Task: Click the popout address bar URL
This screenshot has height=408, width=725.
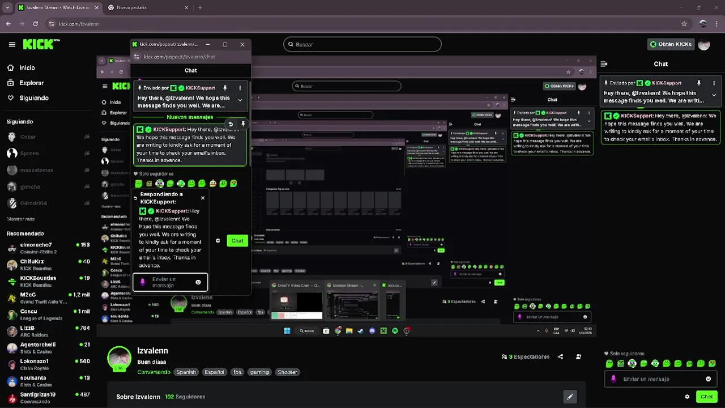Action: tap(179, 57)
